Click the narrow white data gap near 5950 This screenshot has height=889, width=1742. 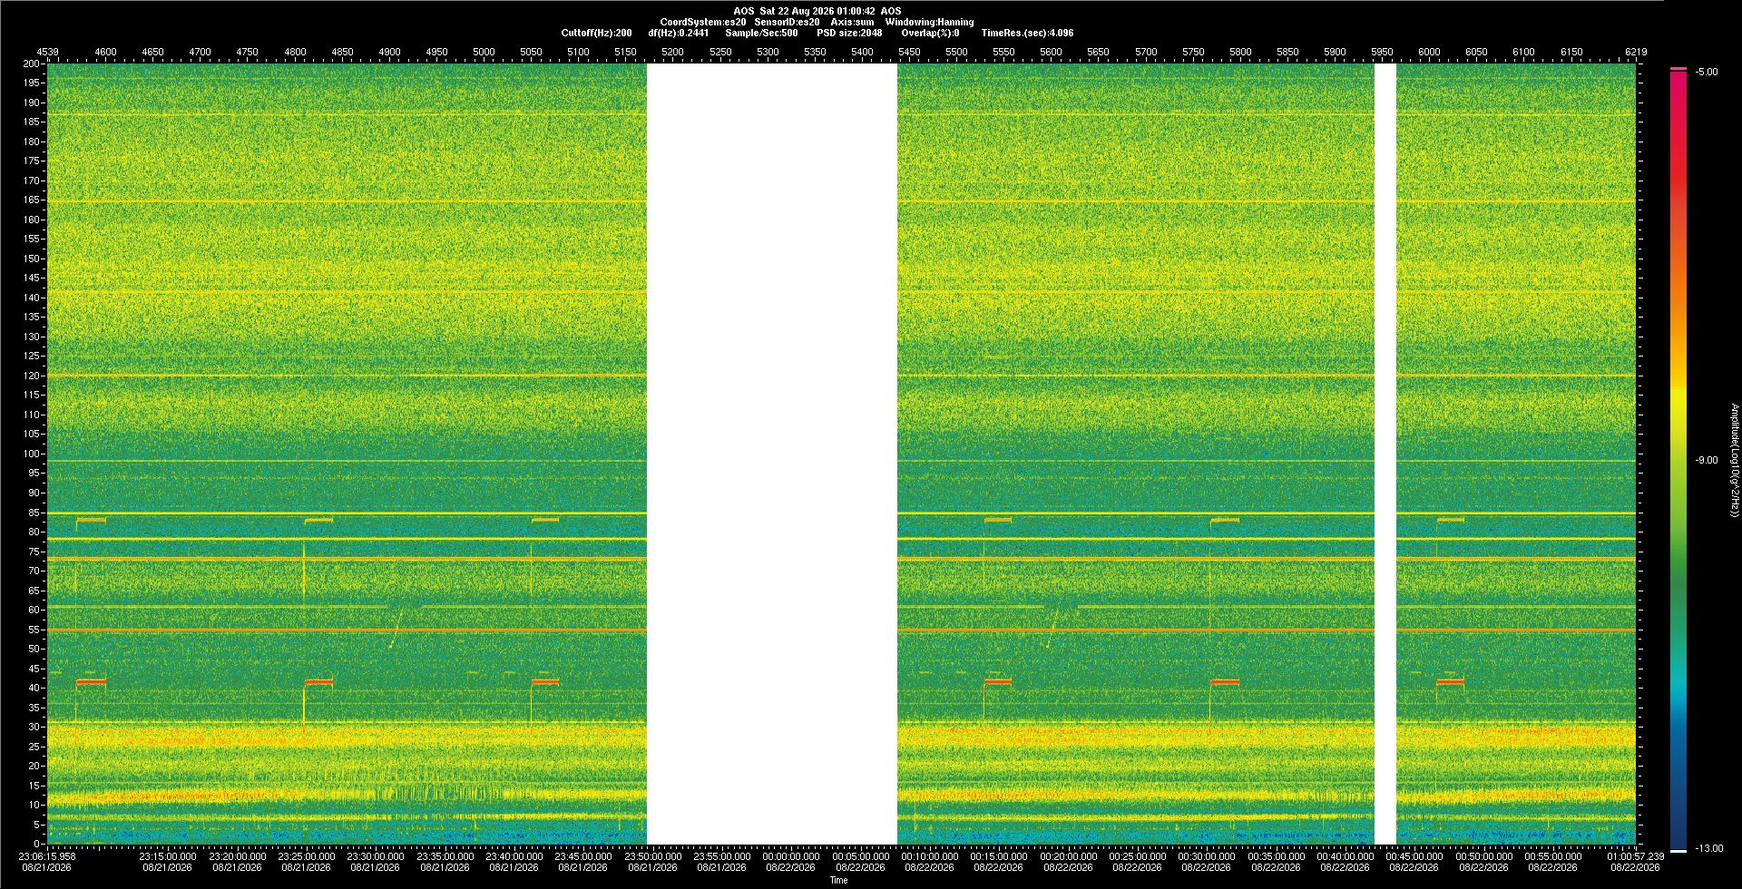[1385, 454]
